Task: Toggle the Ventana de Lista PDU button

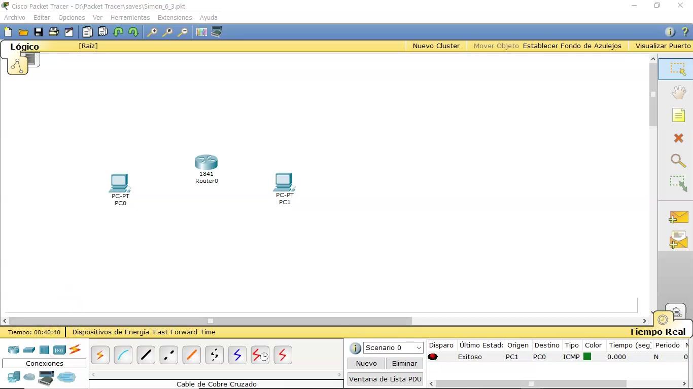Action: point(386,379)
